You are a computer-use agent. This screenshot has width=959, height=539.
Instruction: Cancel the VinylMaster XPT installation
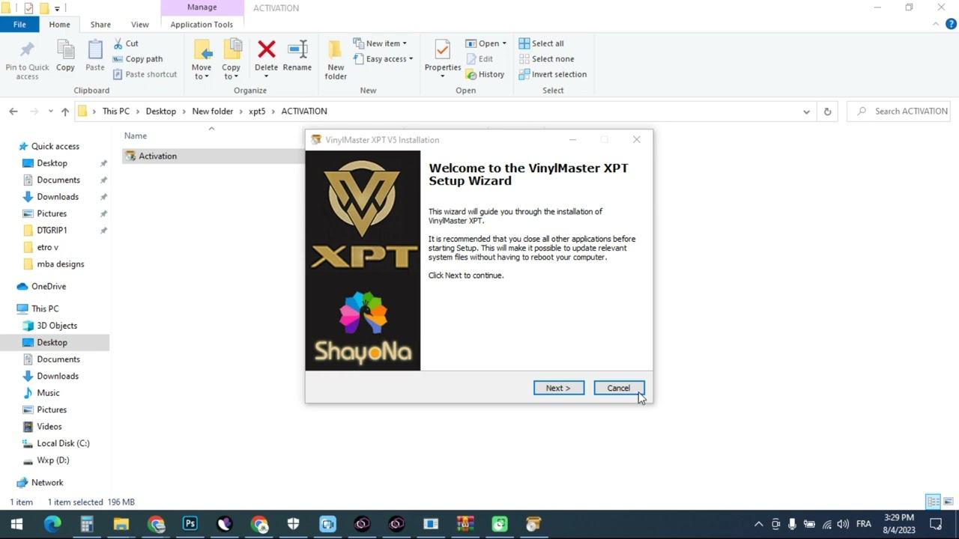coord(618,388)
